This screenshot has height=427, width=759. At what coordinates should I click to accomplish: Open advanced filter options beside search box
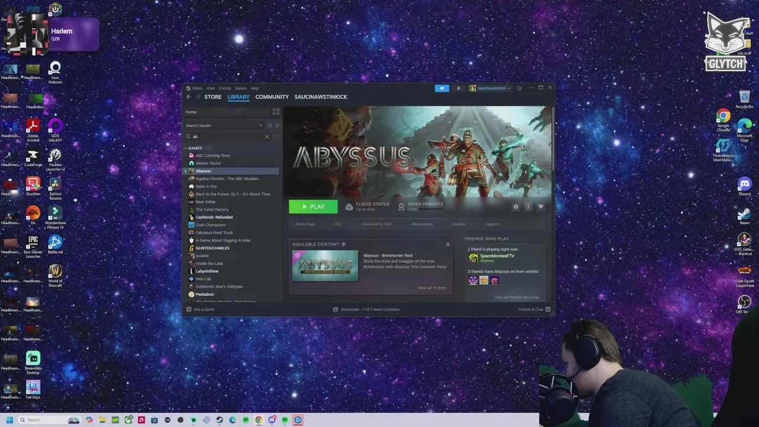coord(276,136)
